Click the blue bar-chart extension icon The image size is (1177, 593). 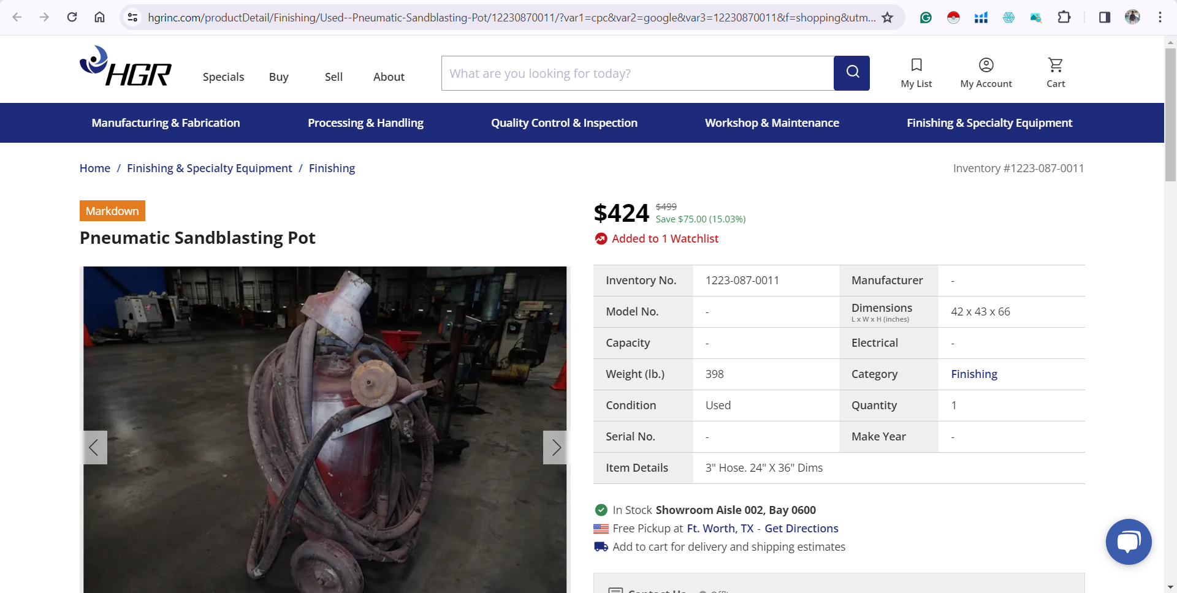[x=981, y=17]
